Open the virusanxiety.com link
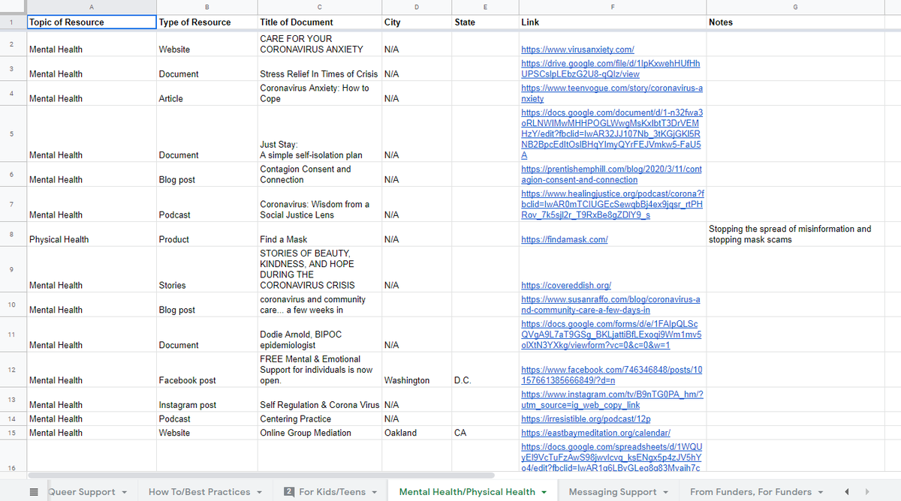 tap(577, 49)
